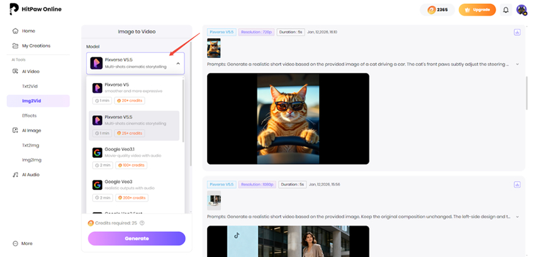Click the Jan. 12,2026, 16:10 timestamp

pyautogui.click(x=322, y=32)
